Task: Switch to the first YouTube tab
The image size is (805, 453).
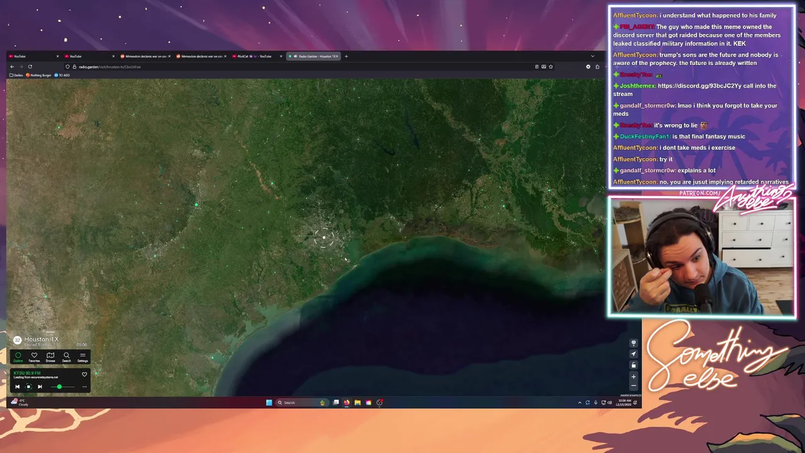Action: coord(34,56)
